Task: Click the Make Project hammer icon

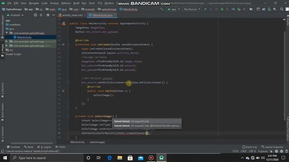Action: (x=162, y=9)
